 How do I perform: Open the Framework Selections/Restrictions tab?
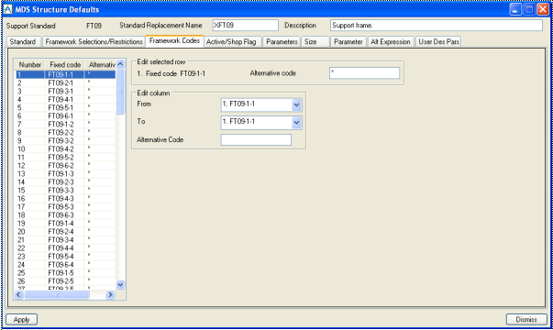[94, 41]
